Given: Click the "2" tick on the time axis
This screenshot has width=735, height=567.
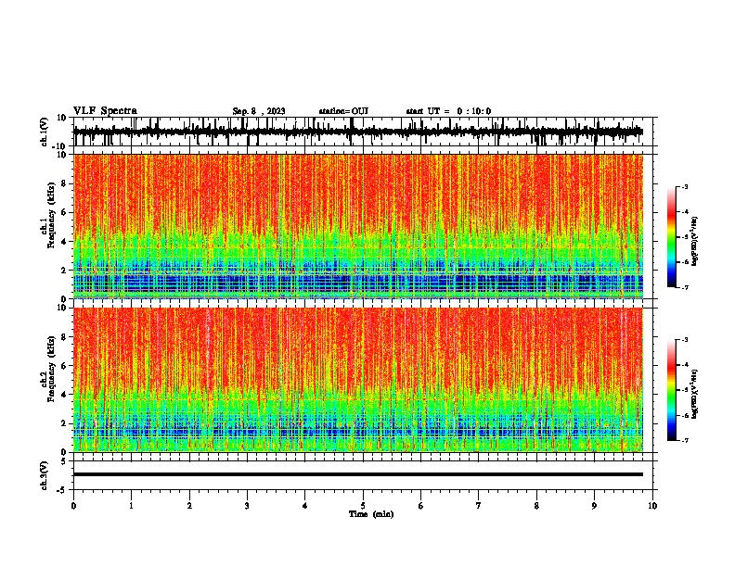Looking at the screenshot, I should tap(189, 506).
